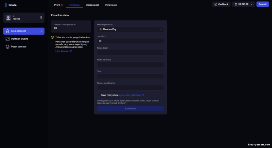Viewport: 272px width, 148px height.
Task: Click the Tidak ada komisi yang dibebankan text
Action: click(x=73, y=37)
